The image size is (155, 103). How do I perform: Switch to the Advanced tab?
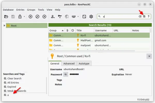point(69,64)
